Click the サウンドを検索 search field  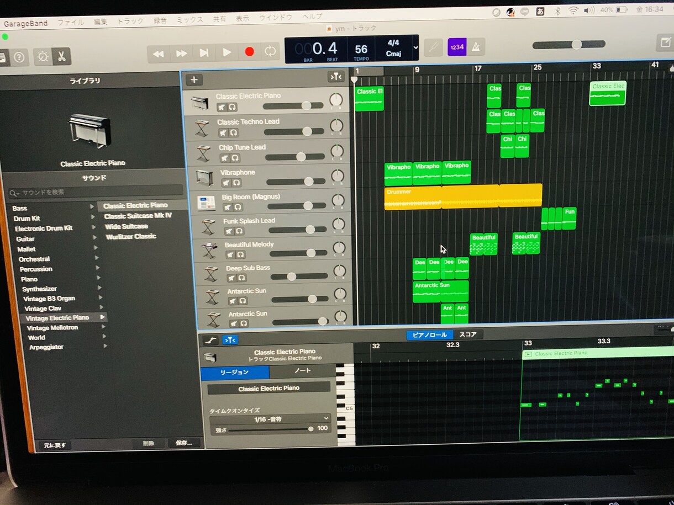(95, 192)
